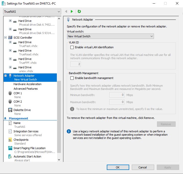Click the Smart Paging File Location icon
183x174 pixels.
click(x=10, y=148)
